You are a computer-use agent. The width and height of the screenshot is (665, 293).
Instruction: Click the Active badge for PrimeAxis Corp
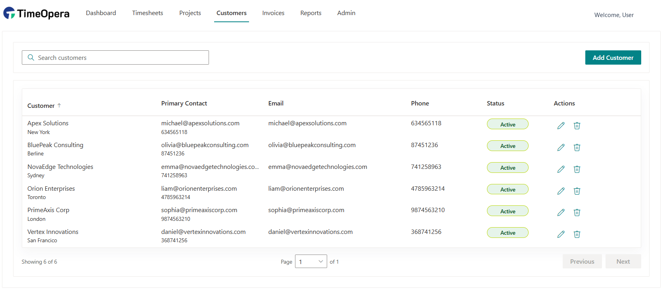click(508, 211)
